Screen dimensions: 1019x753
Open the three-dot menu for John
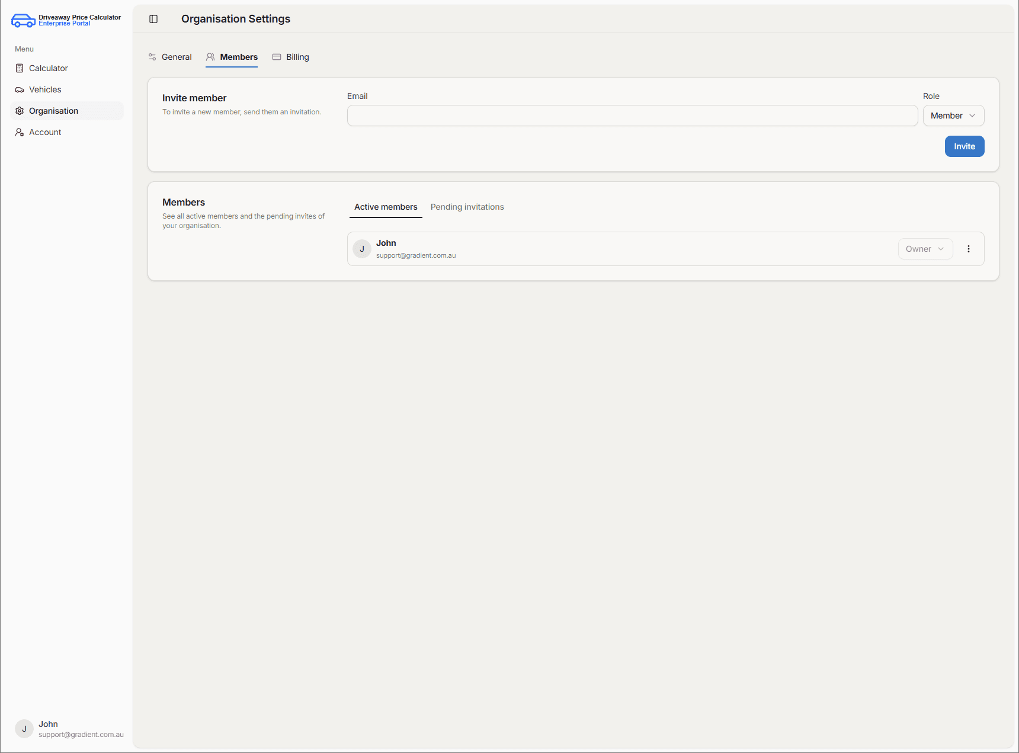click(969, 249)
